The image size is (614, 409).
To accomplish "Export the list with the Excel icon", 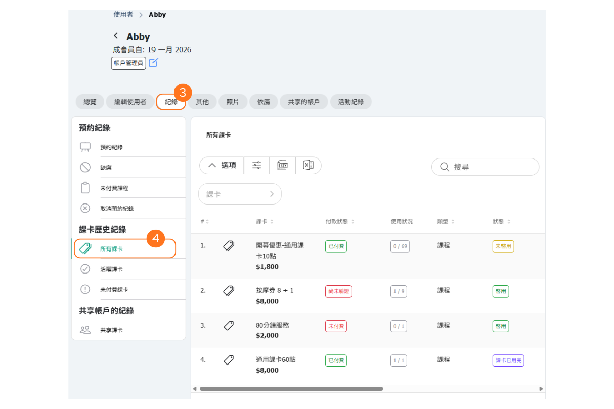I will click(308, 165).
